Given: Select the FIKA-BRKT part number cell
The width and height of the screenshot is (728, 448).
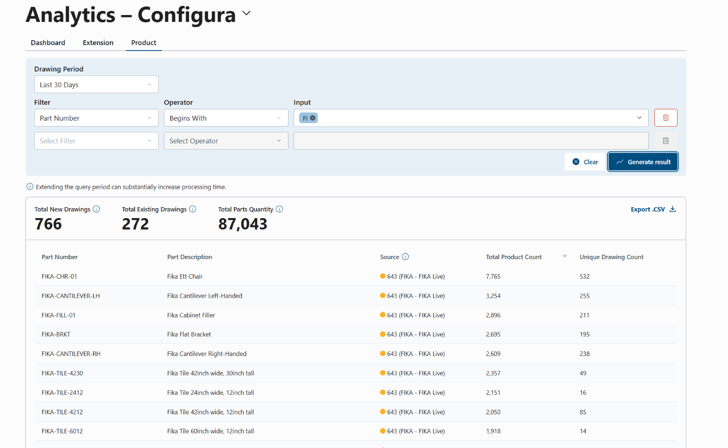Looking at the screenshot, I should (x=56, y=334).
